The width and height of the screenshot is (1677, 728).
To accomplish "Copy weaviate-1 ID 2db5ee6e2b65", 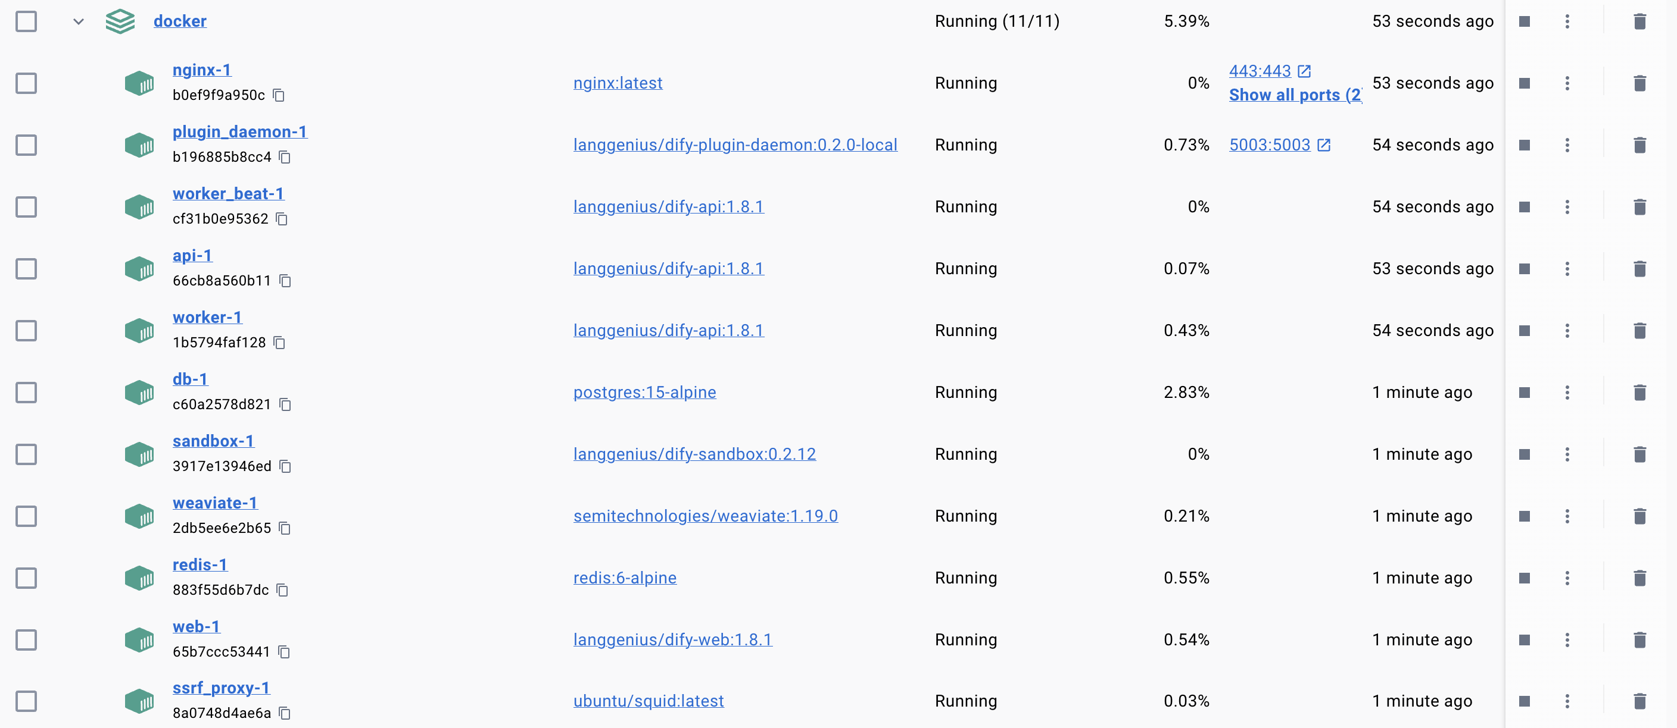I will point(285,528).
